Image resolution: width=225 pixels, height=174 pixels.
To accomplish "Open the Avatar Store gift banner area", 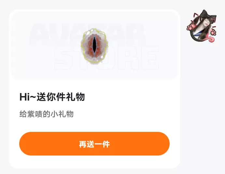I will pyautogui.click(x=94, y=45).
